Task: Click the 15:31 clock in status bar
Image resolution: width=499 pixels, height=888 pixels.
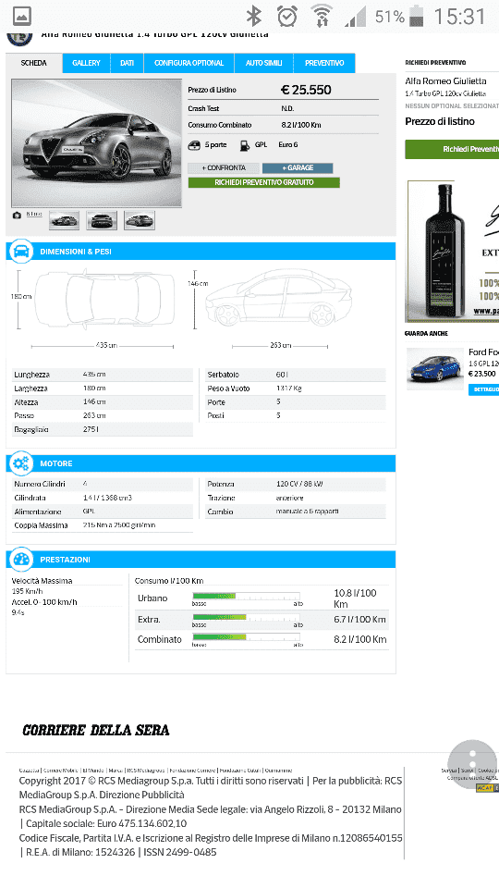Action: click(460, 16)
